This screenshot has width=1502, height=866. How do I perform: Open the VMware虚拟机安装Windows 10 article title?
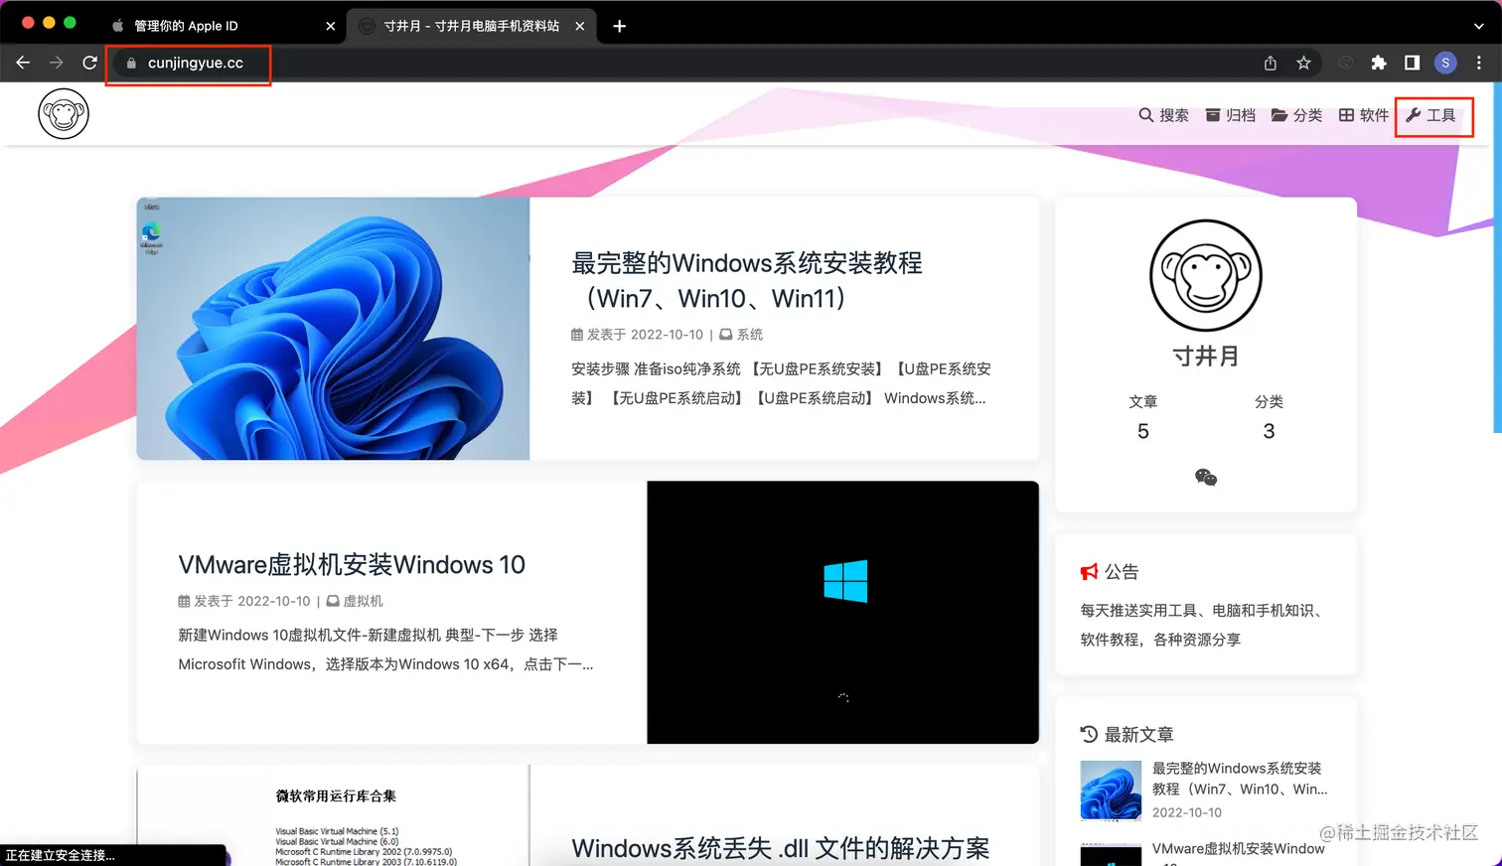[x=352, y=564]
